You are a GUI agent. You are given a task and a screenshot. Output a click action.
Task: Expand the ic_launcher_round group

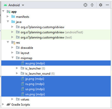(x=17, y=73)
